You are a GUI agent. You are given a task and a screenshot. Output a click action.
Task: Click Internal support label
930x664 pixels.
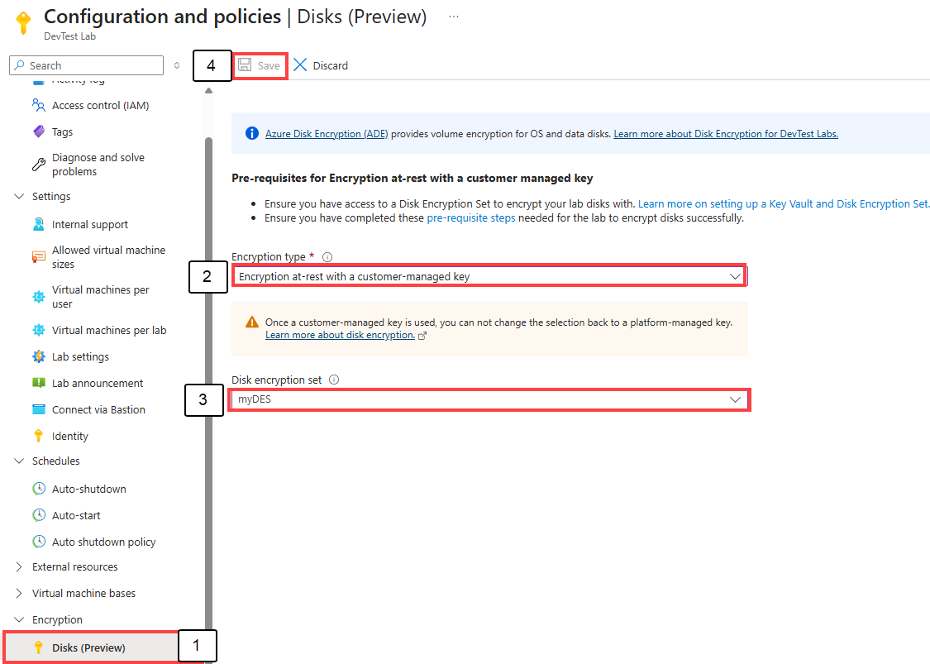coord(89,224)
